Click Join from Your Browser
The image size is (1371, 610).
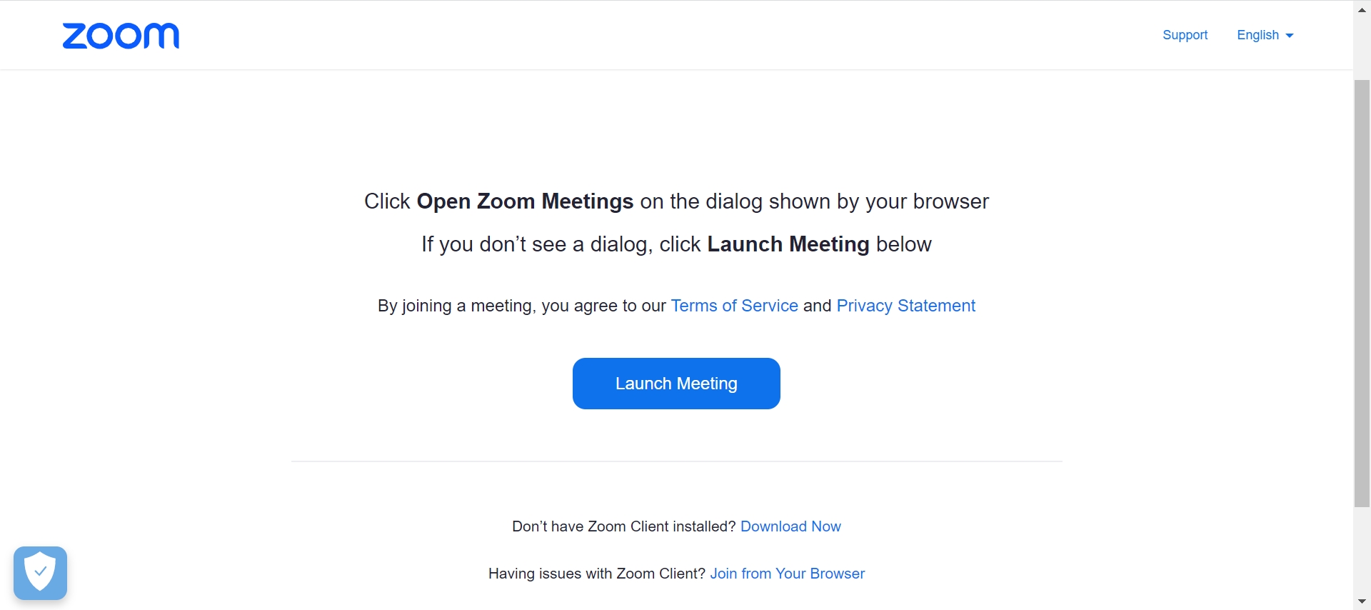point(787,574)
